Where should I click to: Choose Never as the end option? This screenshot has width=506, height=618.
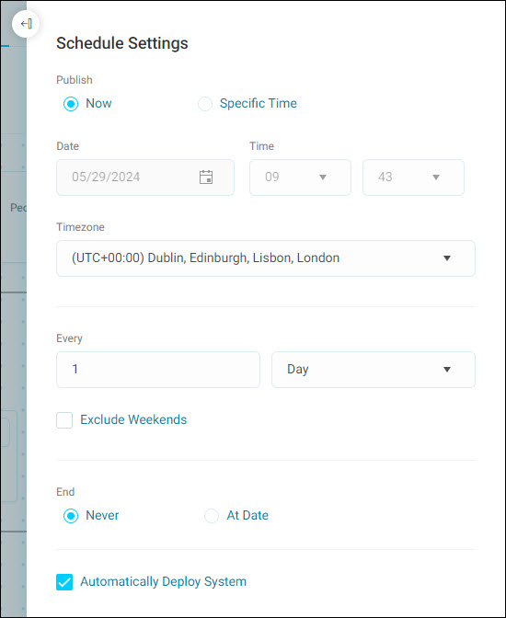point(71,516)
